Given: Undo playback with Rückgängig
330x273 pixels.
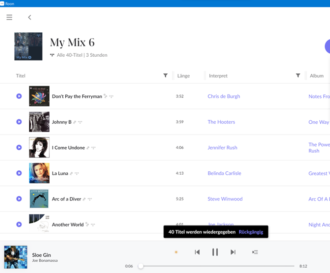Looking at the screenshot, I should tap(251, 232).
